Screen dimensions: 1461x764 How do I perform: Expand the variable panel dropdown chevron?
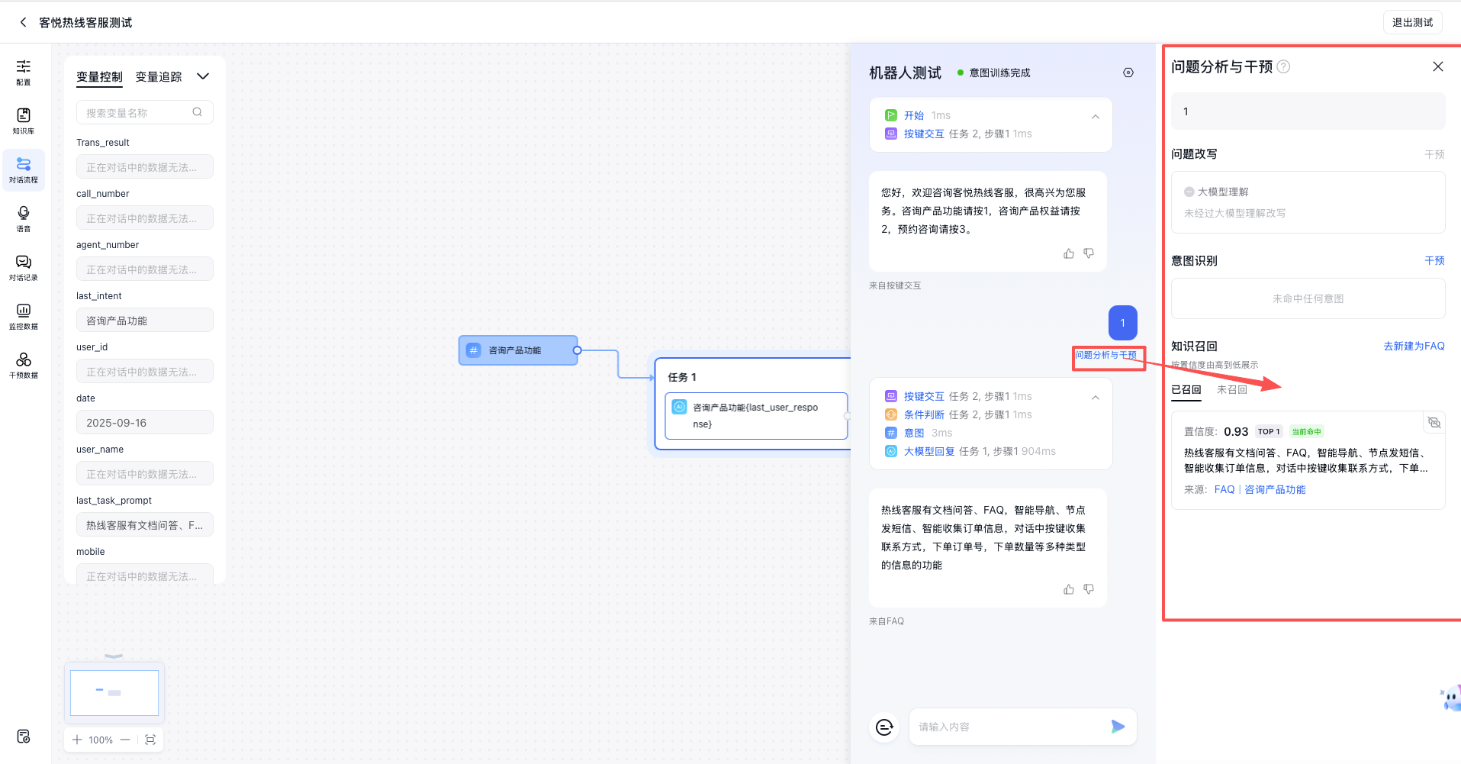tap(203, 76)
